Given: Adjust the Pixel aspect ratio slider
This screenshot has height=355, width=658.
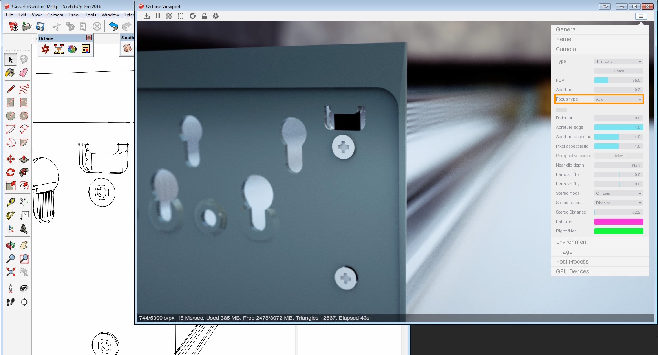Looking at the screenshot, I should (x=619, y=146).
